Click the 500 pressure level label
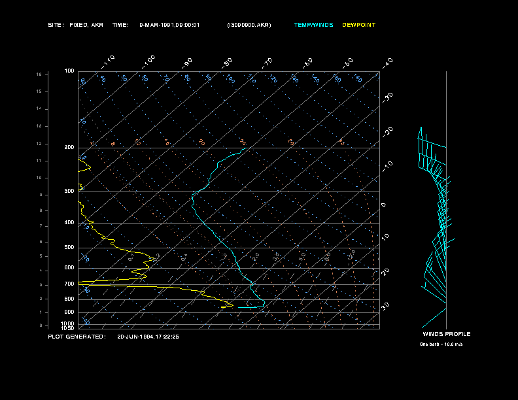The width and height of the screenshot is (518, 400). [69, 247]
